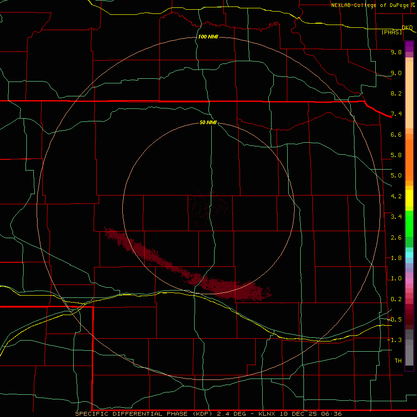
Task: Click the KLNX radar site identifier
Action: click(267, 414)
